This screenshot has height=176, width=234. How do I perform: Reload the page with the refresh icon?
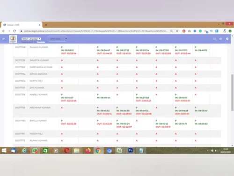15,31
